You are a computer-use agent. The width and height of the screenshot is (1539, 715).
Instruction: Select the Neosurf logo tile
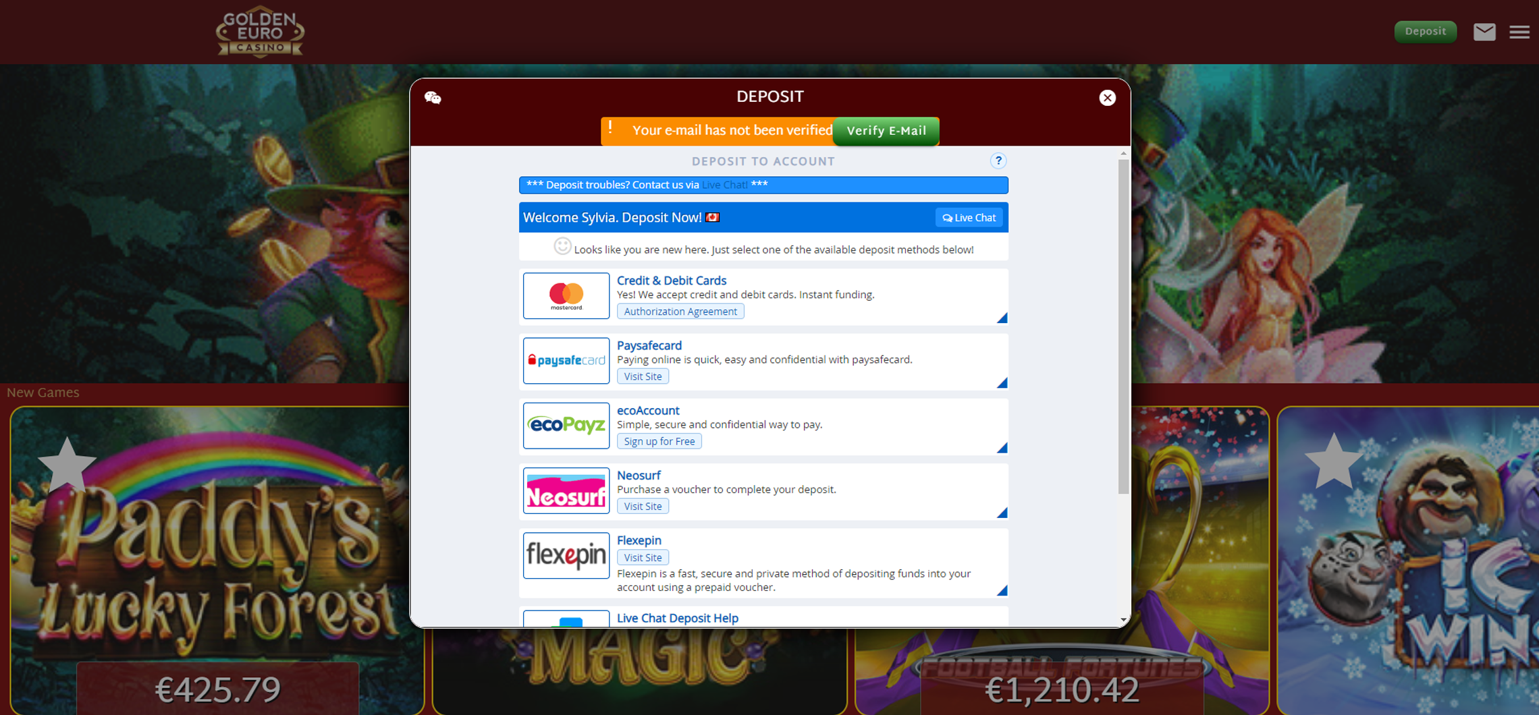566,490
